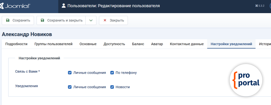
Task: Uncheck Личные сообщения under Связь с Вами
Action: (70, 73)
